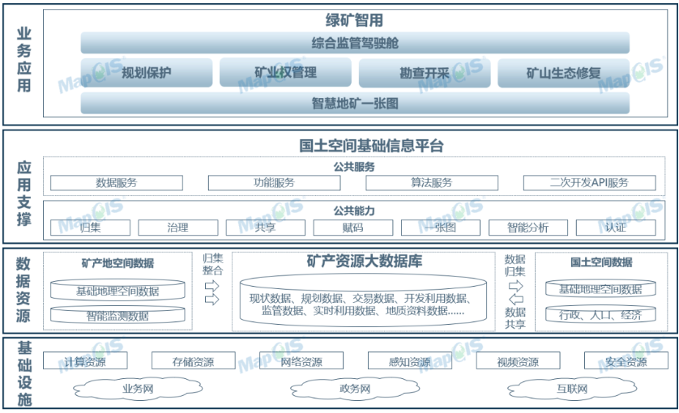Select the 矿产地空间数据 heading
679x413 pixels.
point(117,263)
